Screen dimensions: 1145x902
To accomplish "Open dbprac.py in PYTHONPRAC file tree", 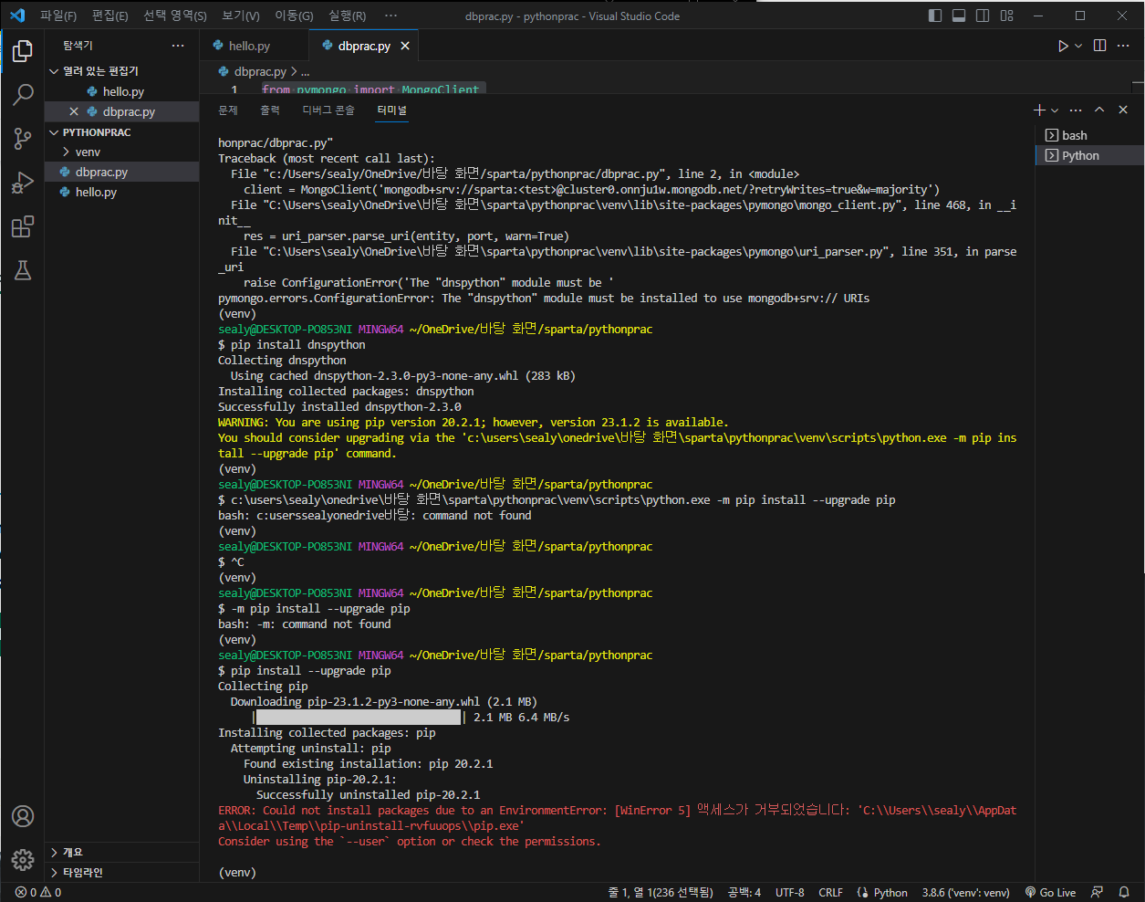I will pyautogui.click(x=122, y=173).
